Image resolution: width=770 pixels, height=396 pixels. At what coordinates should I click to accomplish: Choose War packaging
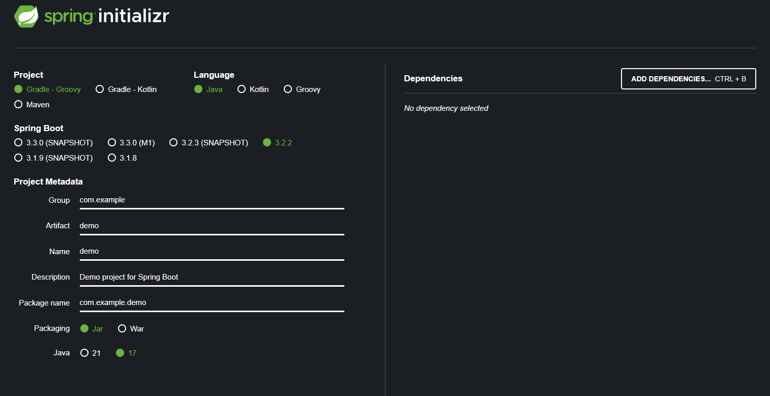click(131, 329)
